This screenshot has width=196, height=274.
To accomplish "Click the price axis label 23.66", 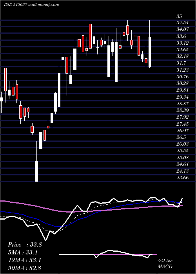I will pos(183,178).
